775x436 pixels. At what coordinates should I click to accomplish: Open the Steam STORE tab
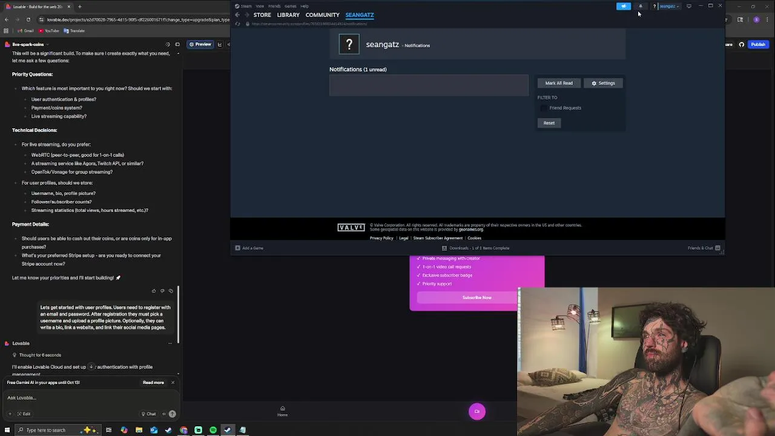point(262,15)
